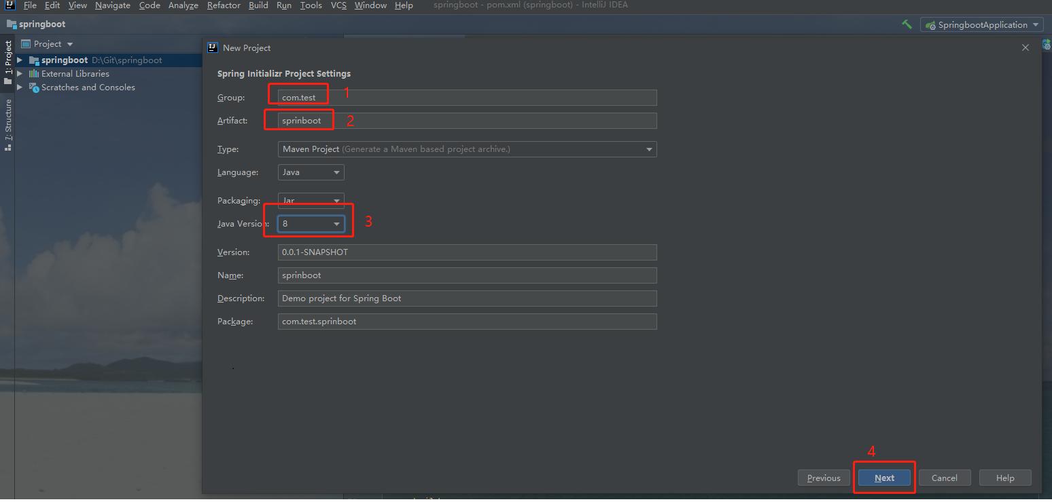Open the Window menu

370,5
